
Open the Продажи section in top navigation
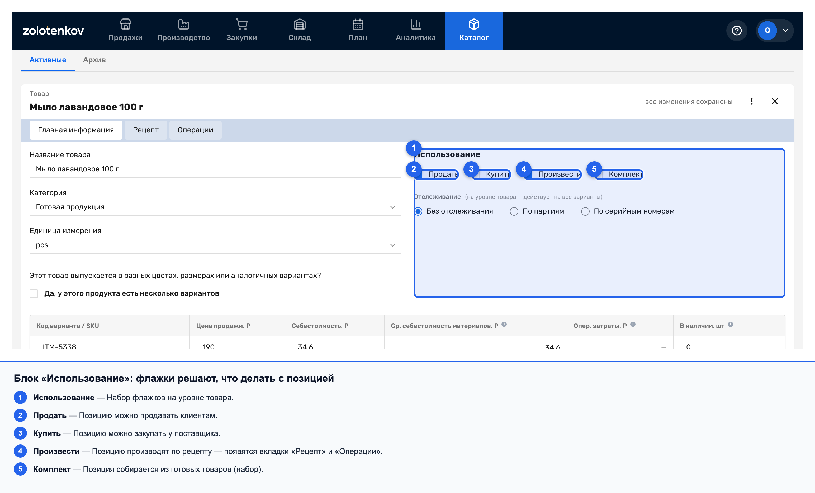[x=125, y=30]
